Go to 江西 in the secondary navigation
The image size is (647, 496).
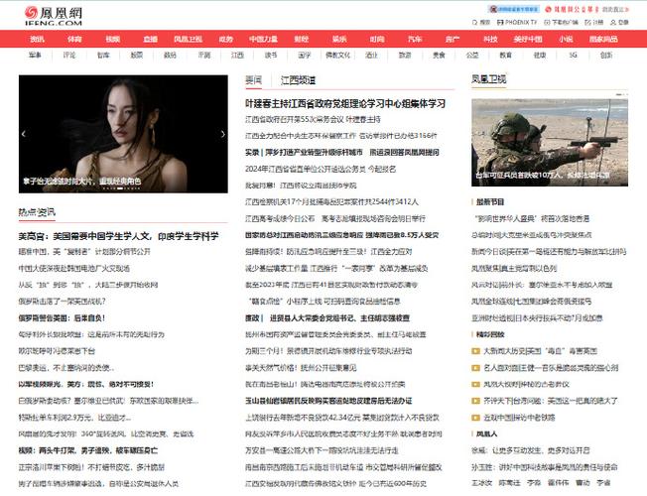point(237,55)
